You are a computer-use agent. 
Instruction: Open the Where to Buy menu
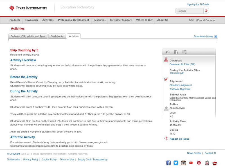point(144,20)
